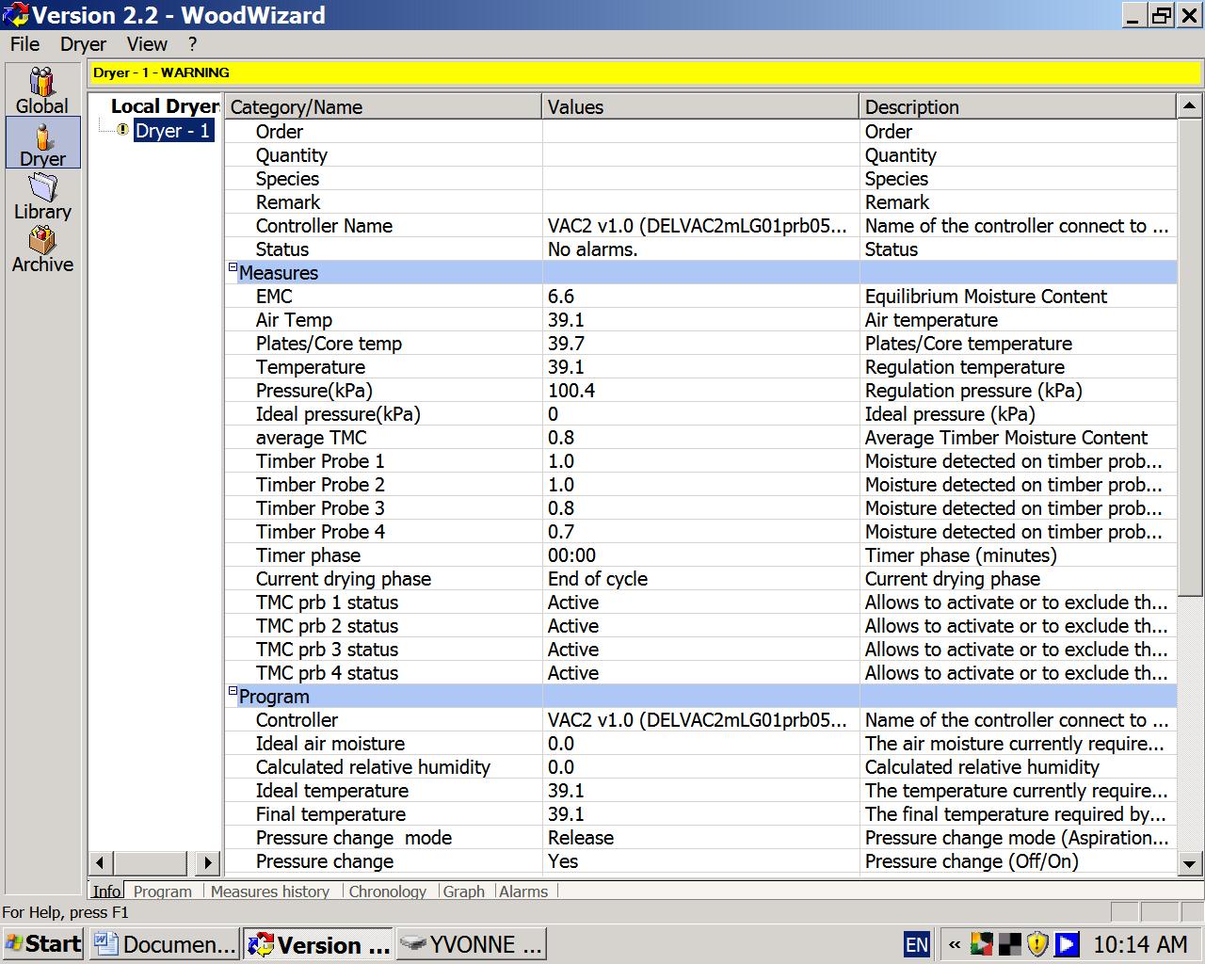1205x964 pixels.
Task: Open the Archive sidebar icon
Action: tap(42, 249)
